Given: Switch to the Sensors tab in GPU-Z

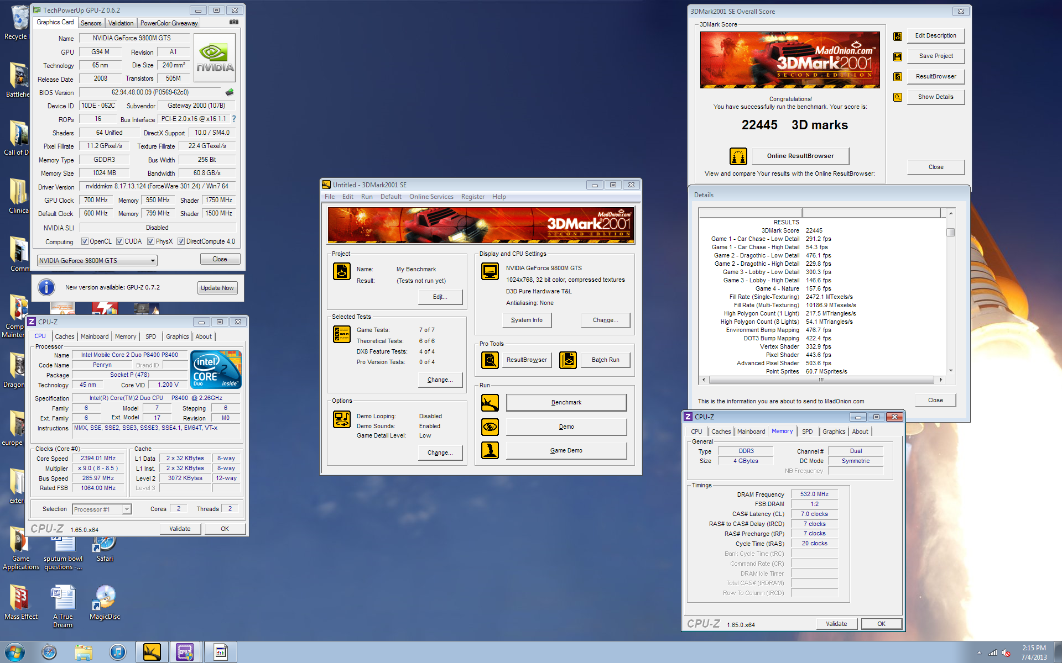Looking at the screenshot, I should pyautogui.click(x=91, y=23).
